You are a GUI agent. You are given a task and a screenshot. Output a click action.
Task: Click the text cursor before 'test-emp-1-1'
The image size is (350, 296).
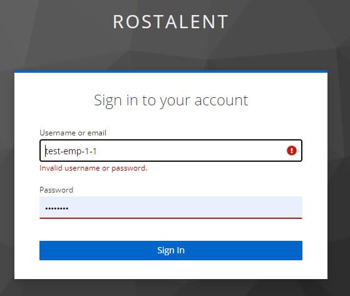pos(46,151)
